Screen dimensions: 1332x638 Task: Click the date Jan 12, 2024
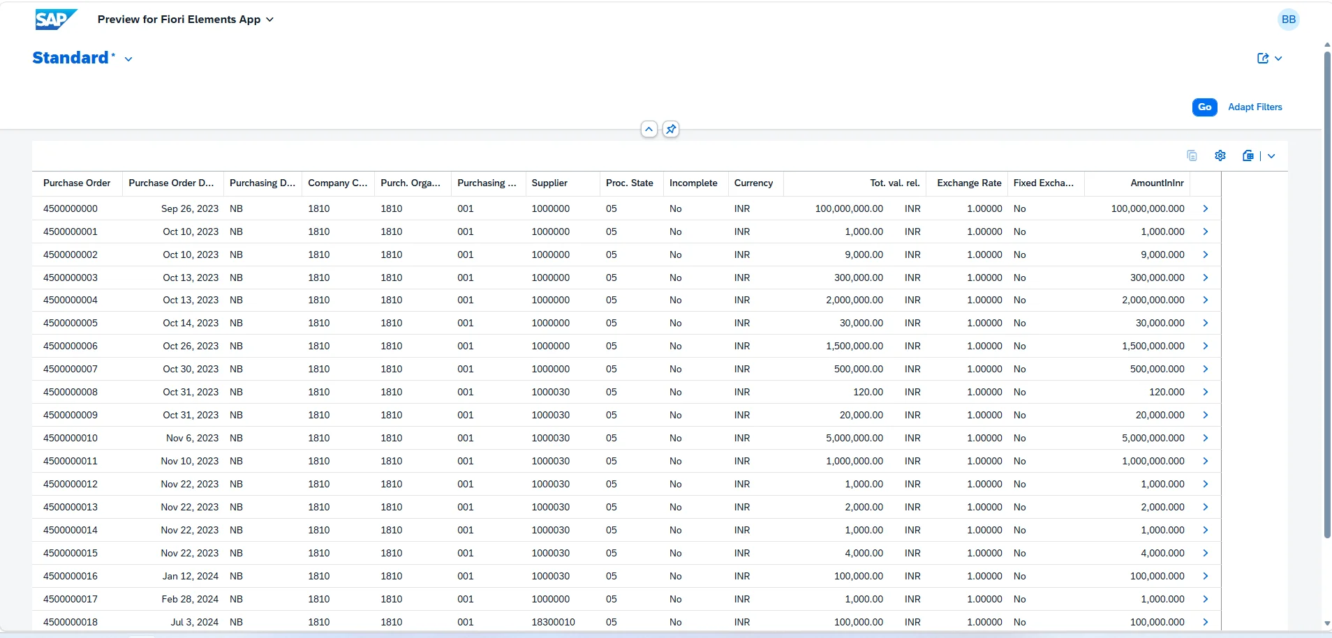point(191,576)
